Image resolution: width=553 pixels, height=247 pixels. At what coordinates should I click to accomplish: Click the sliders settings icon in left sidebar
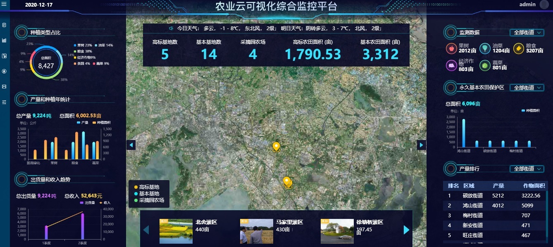(4, 102)
